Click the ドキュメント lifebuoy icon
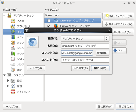 pyautogui.click(x=13, y=91)
